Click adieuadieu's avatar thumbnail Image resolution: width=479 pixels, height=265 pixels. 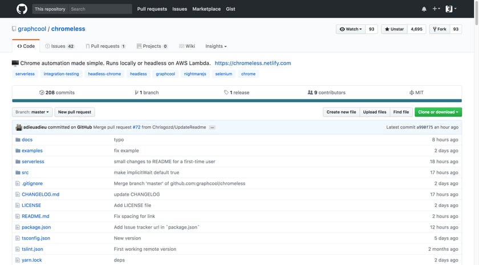point(19,127)
